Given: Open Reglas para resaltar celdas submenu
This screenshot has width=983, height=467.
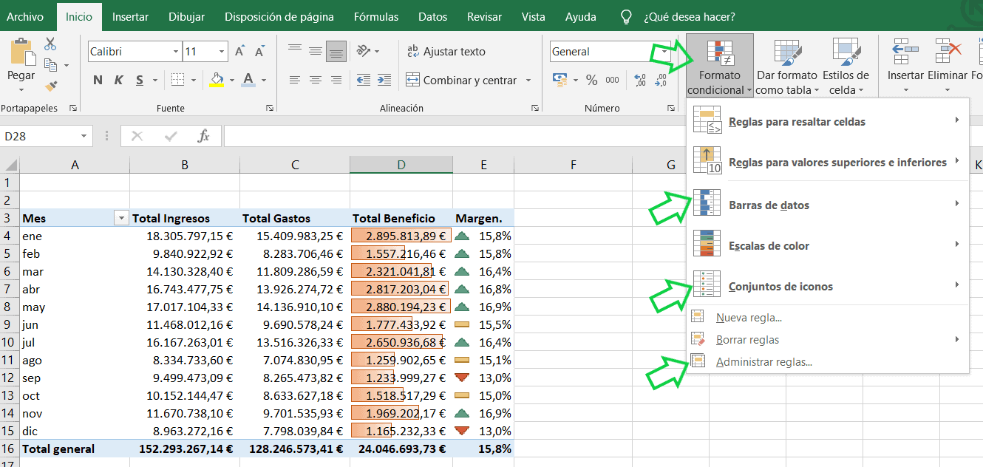Looking at the screenshot, I should pyautogui.click(x=827, y=121).
